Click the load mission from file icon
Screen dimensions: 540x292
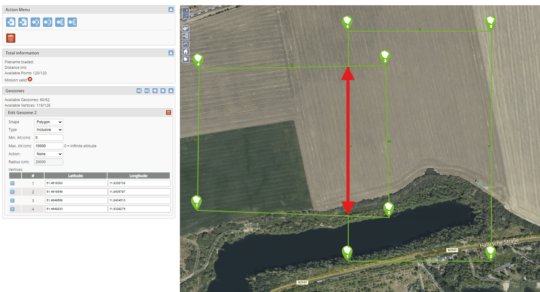pos(11,22)
